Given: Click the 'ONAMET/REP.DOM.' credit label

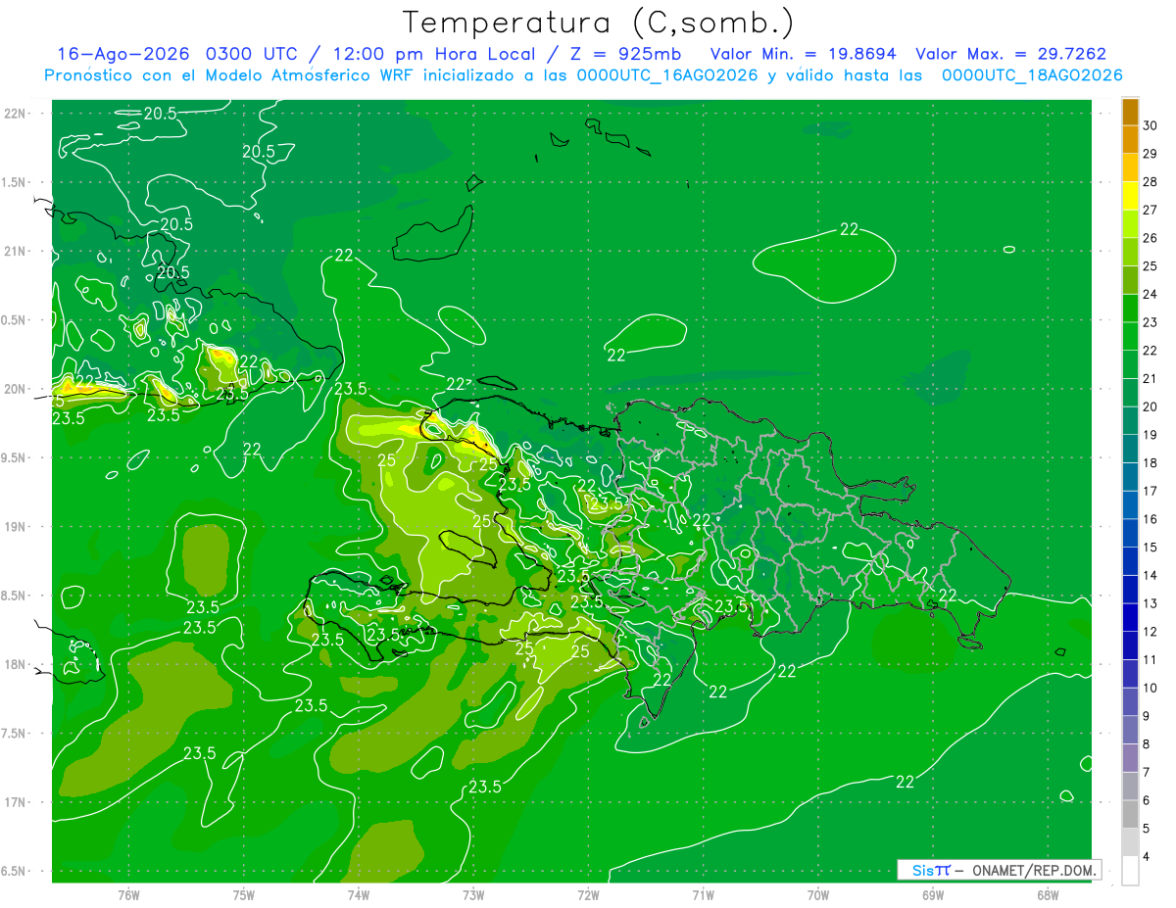Looking at the screenshot, I should point(1033,870).
